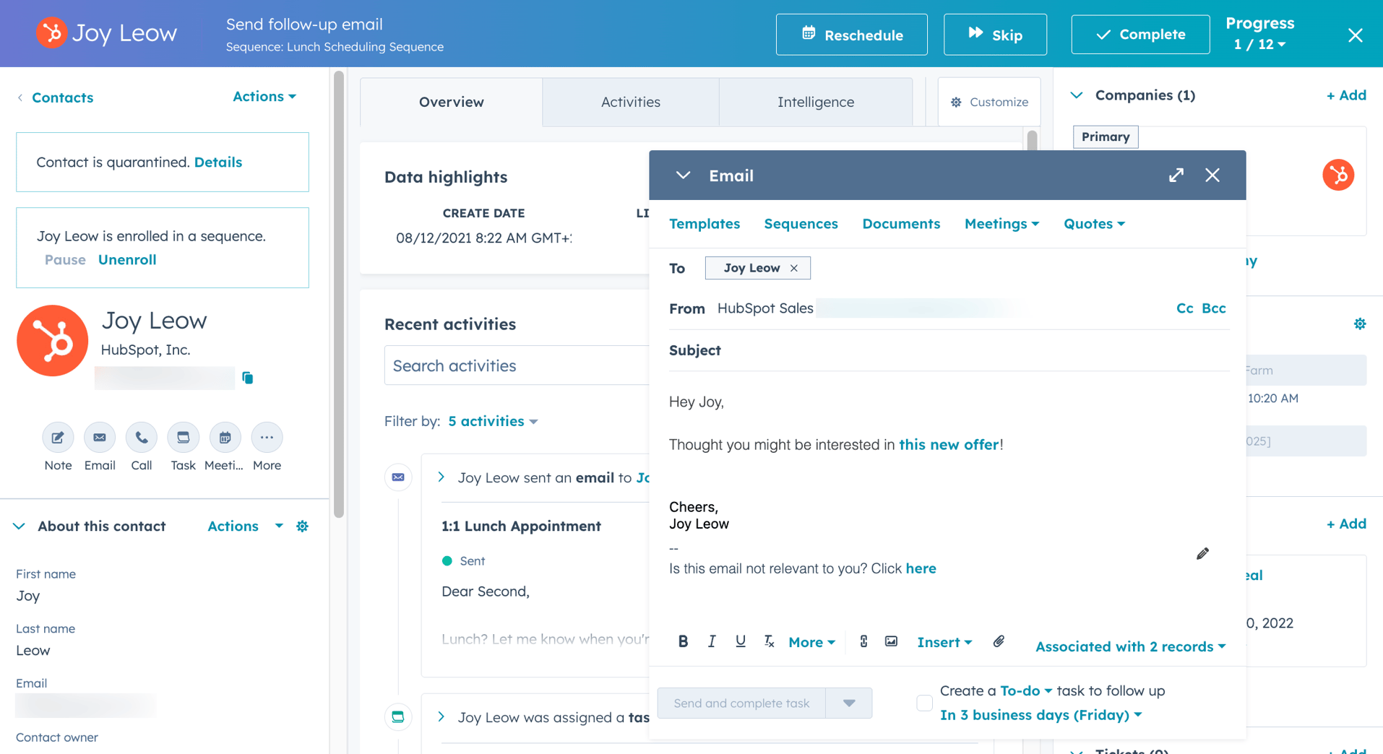
Task: Switch to the Intelligence tab
Action: point(815,102)
